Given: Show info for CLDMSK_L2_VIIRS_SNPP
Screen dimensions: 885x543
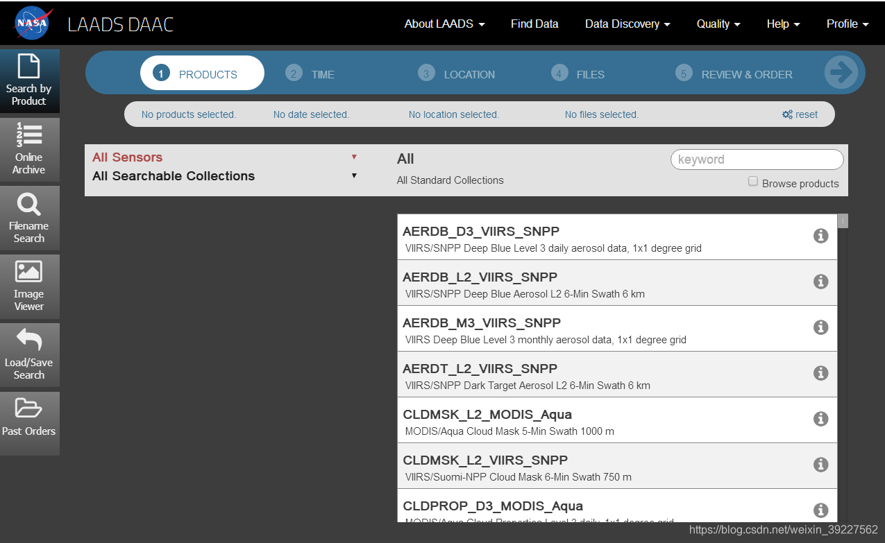Looking at the screenshot, I should [x=820, y=465].
